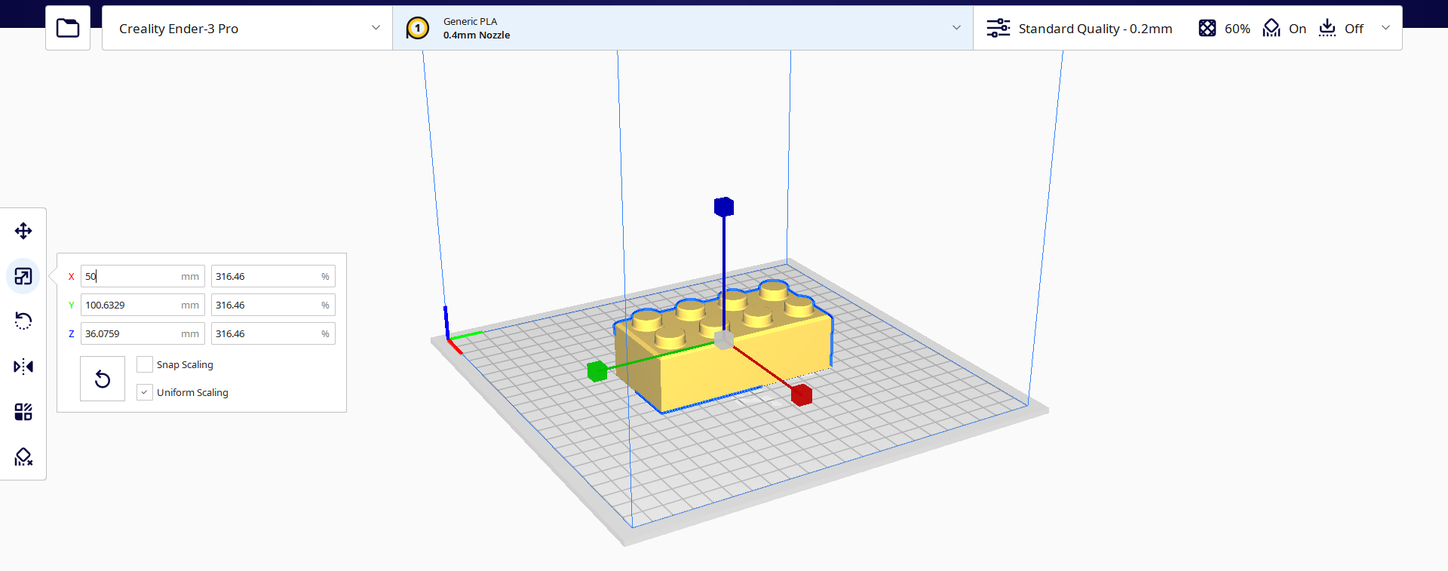Reset the scale with the reset button
Image resolution: width=1448 pixels, height=571 pixels.
[103, 379]
